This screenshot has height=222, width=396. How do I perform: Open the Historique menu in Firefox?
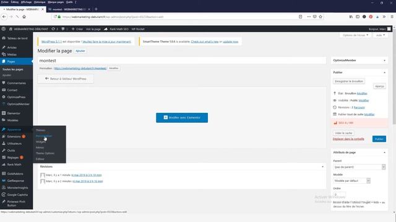(x=40, y=2)
